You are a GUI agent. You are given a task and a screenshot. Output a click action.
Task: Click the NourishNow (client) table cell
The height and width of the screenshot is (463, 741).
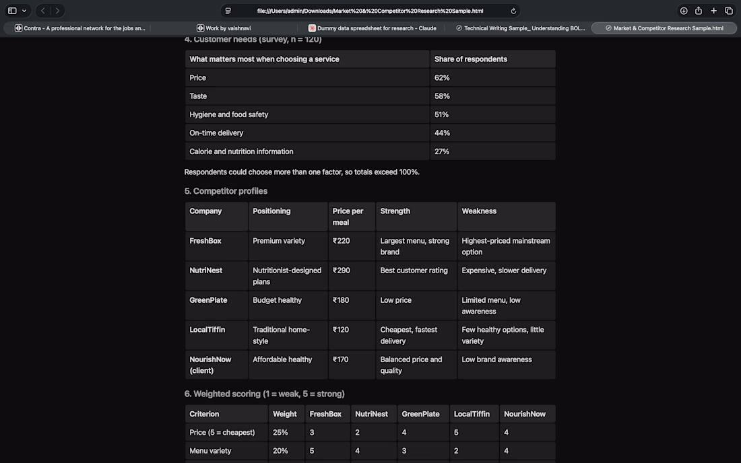(x=216, y=365)
